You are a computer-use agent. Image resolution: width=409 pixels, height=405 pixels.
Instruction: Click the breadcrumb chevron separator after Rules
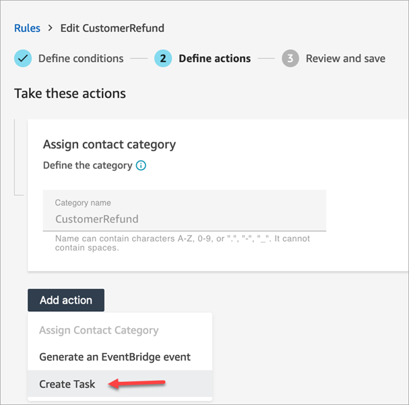coord(51,28)
